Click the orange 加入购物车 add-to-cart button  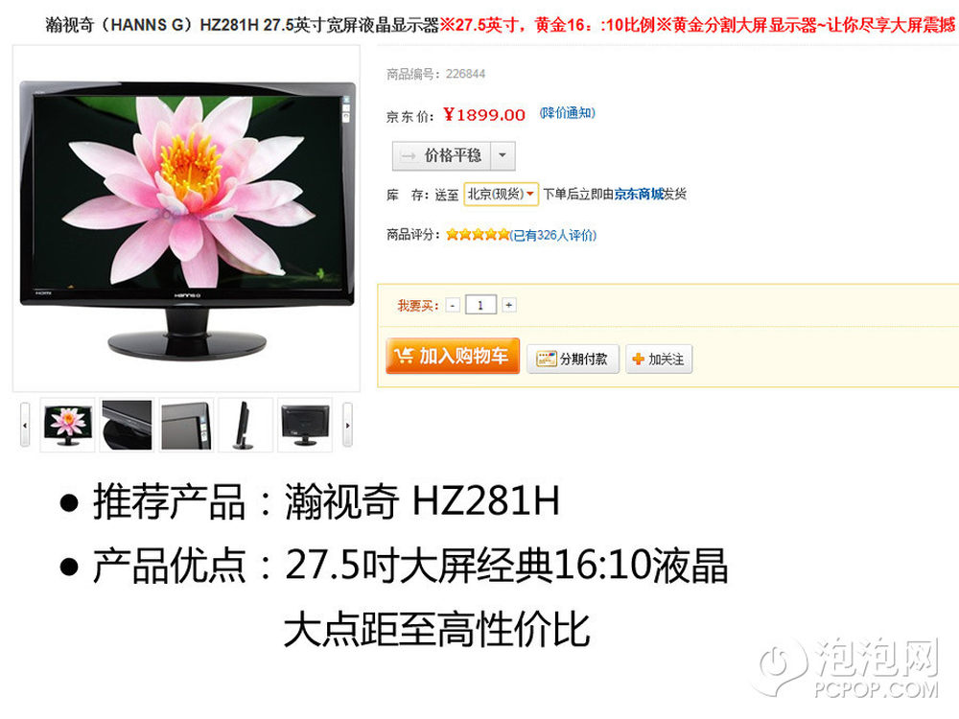453,356
